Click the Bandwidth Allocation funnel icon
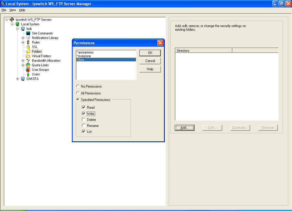 coord(28,61)
